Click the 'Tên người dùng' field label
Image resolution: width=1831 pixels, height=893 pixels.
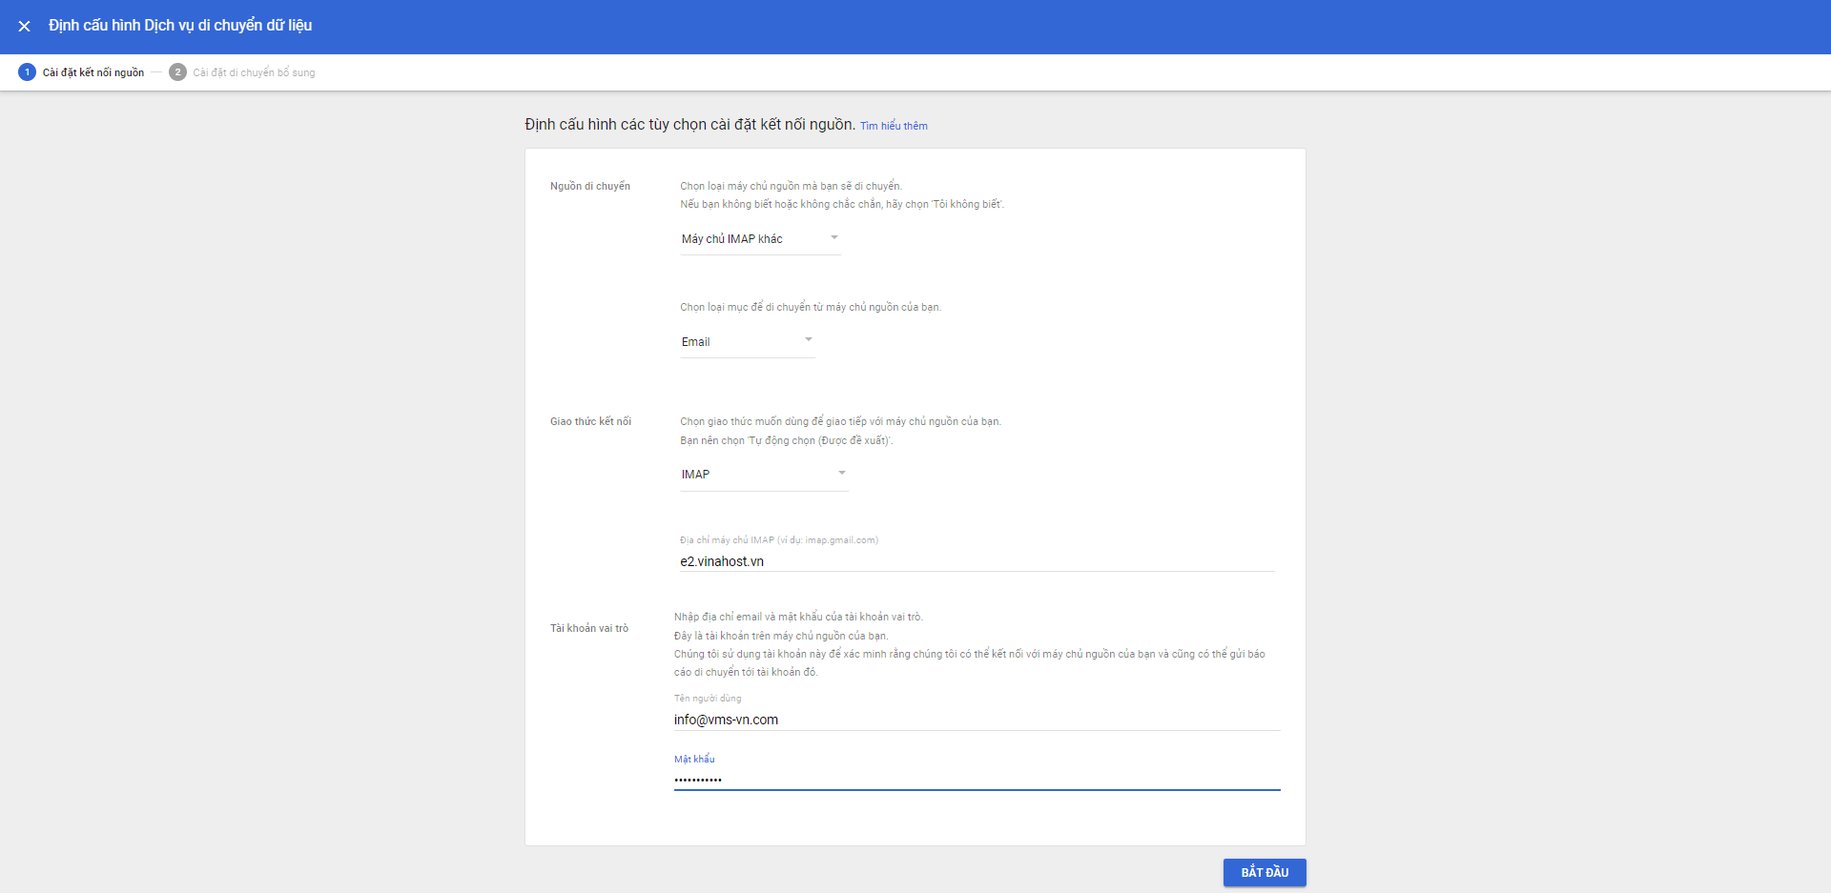(708, 699)
